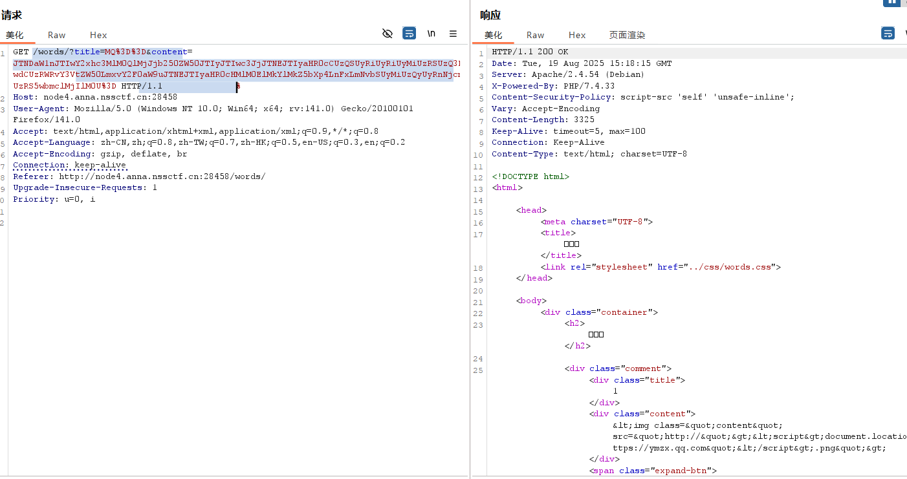The width and height of the screenshot is (907, 479).
Task: Click the div class="container" line
Action: pyautogui.click(x=599, y=312)
